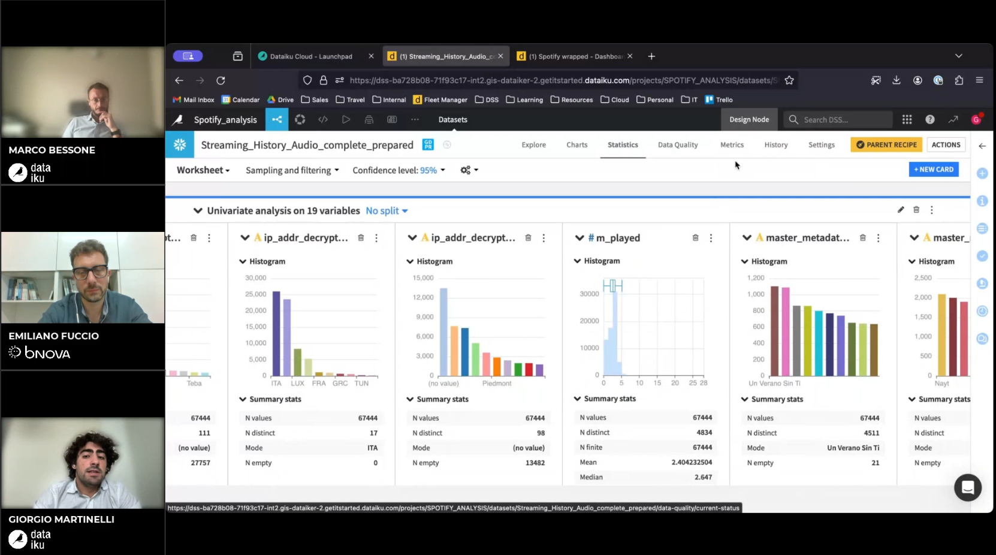Click the worksheet gear settings icon
The image size is (996, 555).
tap(469, 170)
